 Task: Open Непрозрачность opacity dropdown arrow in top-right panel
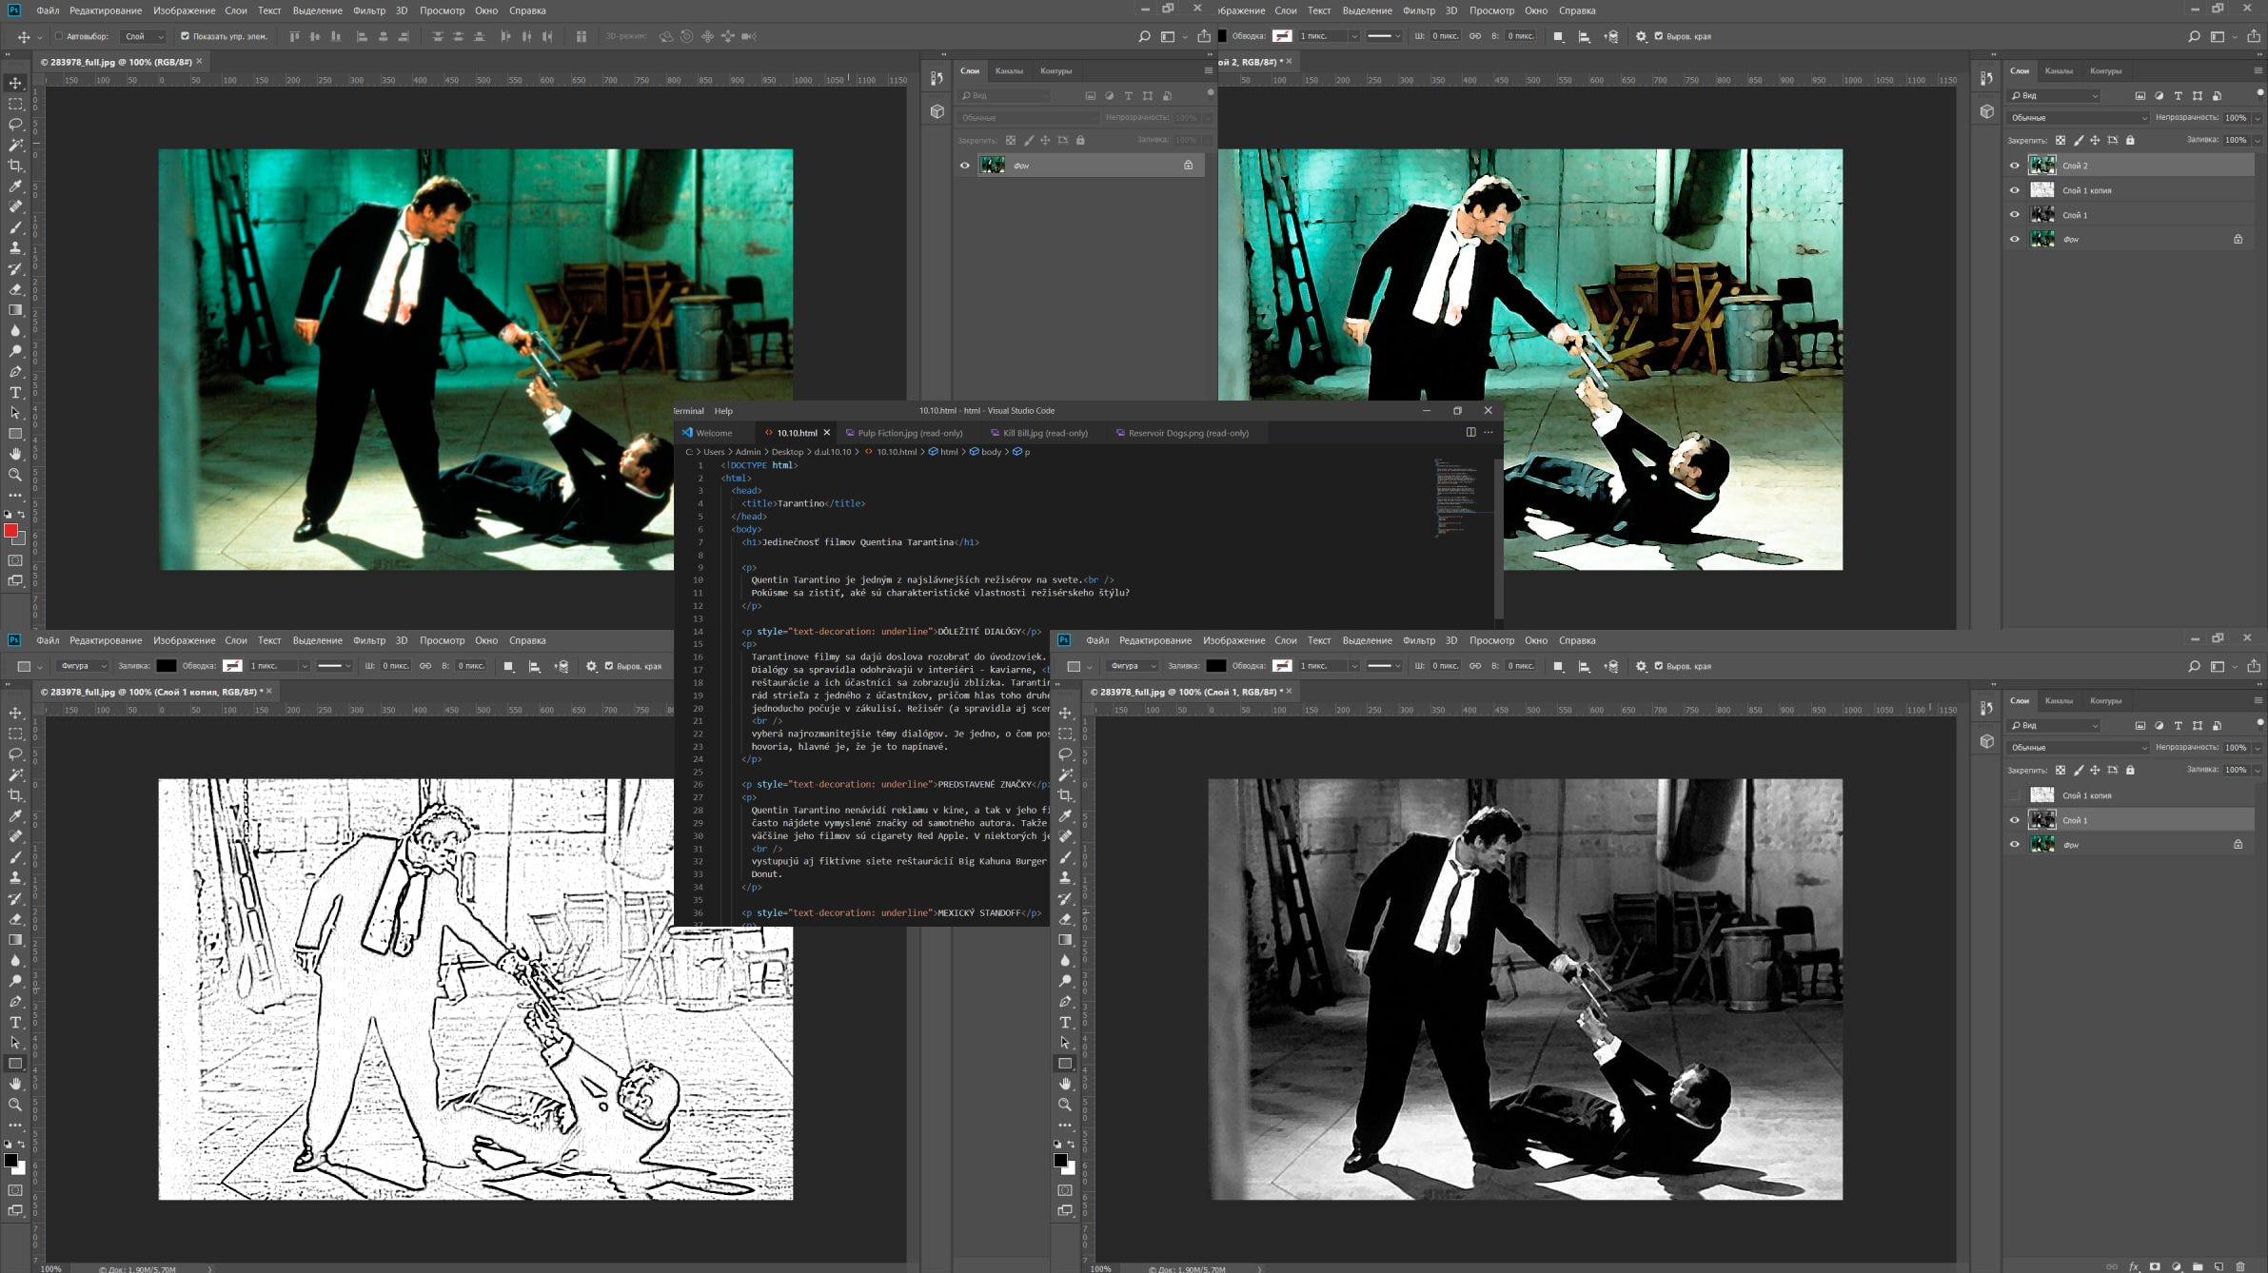(2258, 118)
